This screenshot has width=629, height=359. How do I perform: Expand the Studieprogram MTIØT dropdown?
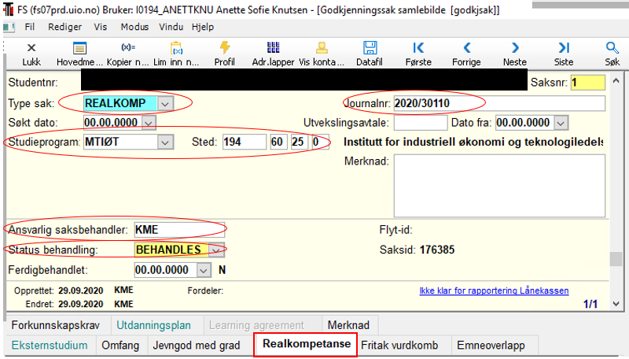[165, 142]
